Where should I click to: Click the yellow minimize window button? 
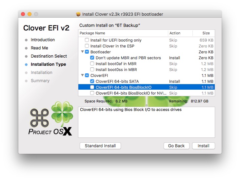click(30, 14)
